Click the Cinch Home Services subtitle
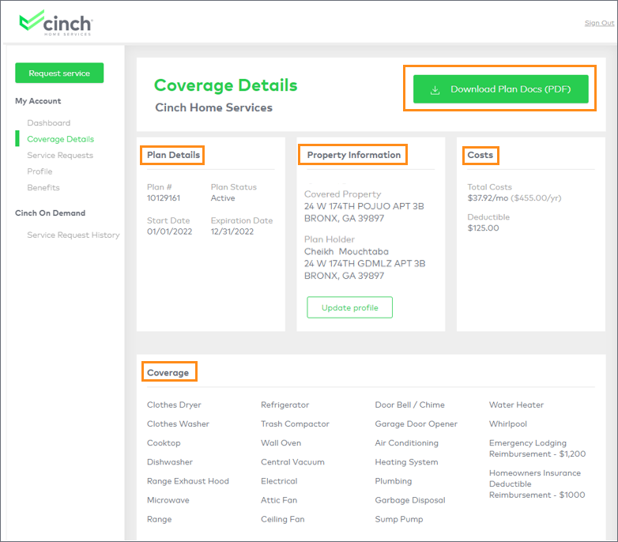The height and width of the screenshot is (542, 618). pos(213,107)
